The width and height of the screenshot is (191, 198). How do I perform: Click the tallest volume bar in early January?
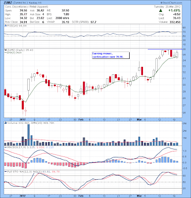point(29,135)
